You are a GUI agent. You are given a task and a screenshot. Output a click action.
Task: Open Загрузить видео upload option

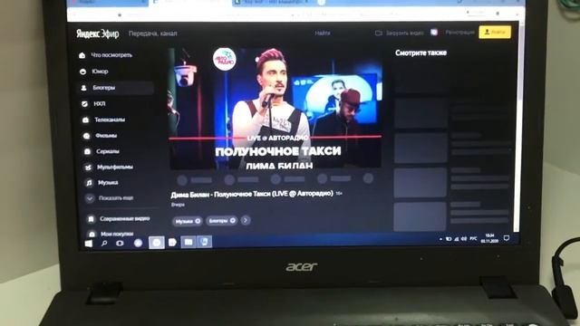tap(400, 33)
